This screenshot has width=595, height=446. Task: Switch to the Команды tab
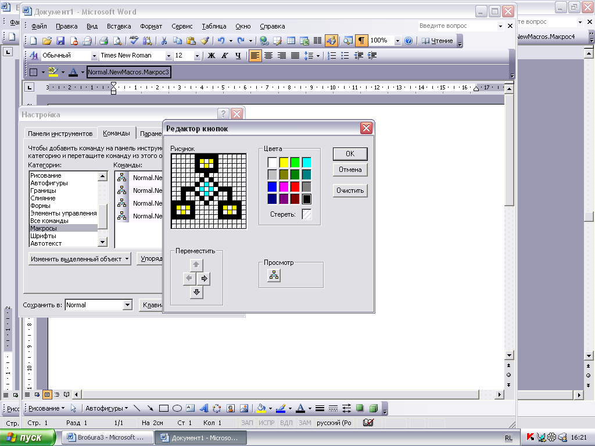[x=116, y=133]
